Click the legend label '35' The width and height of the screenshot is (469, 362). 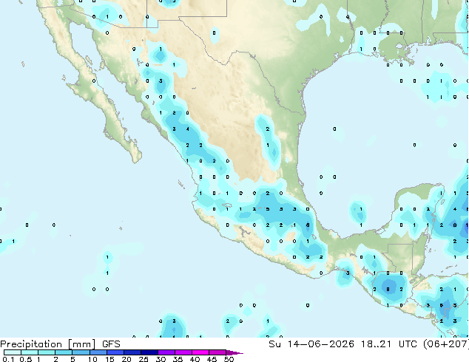click(178, 359)
